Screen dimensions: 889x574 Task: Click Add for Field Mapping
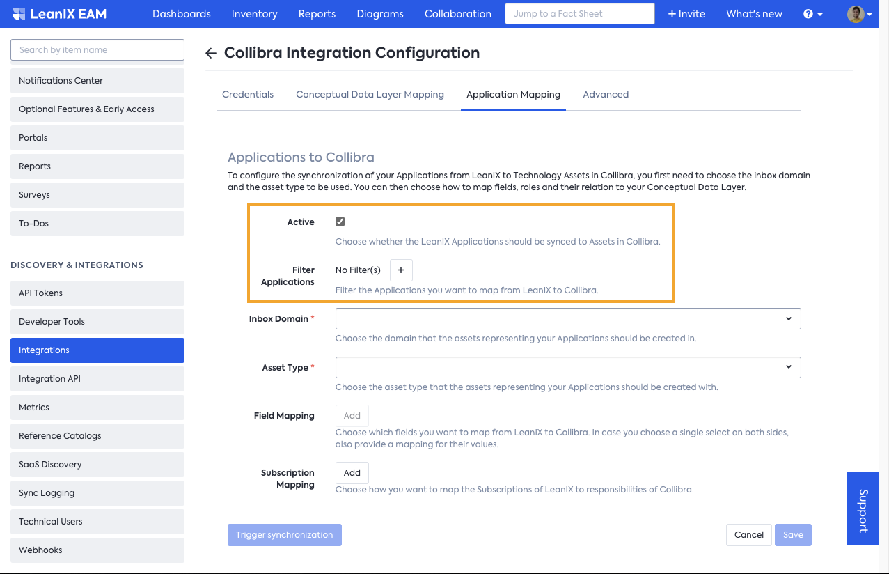pos(352,416)
